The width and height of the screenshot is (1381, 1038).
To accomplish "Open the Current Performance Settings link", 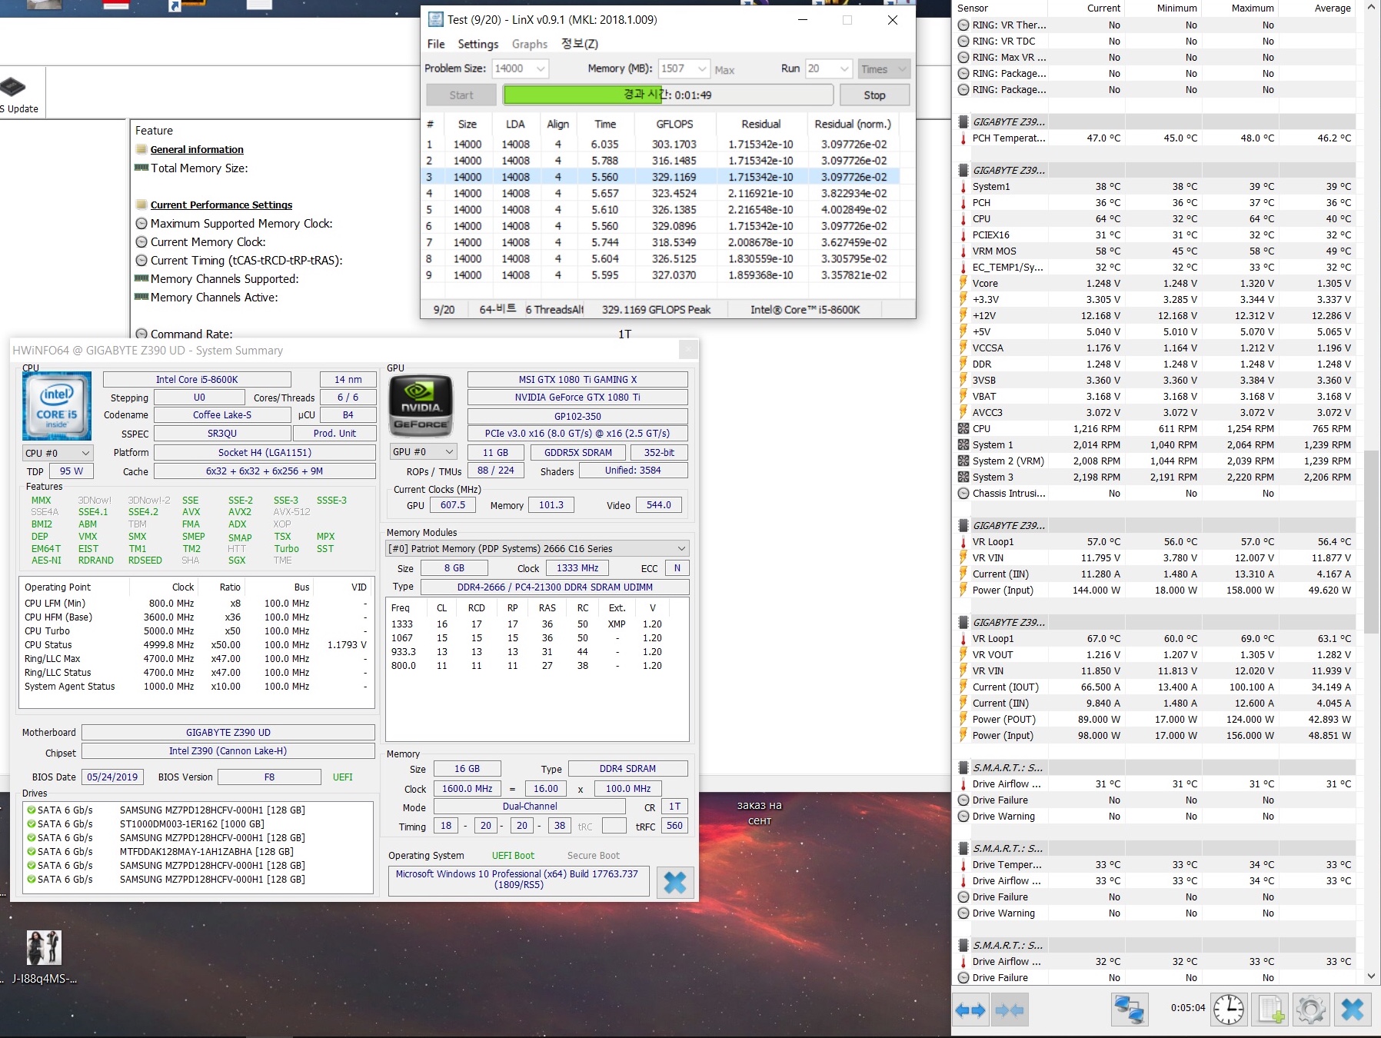I will 221,205.
